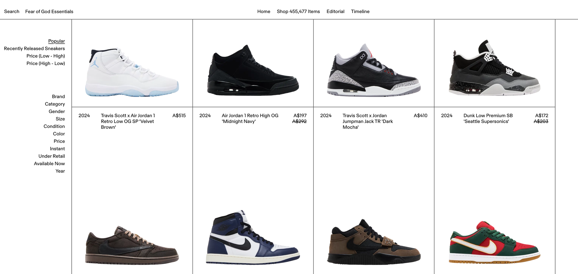View the Dark Mocha Jumpman Jack TR shoe
The width and height of the screenshot is (578, 274).
pos(374,242)
